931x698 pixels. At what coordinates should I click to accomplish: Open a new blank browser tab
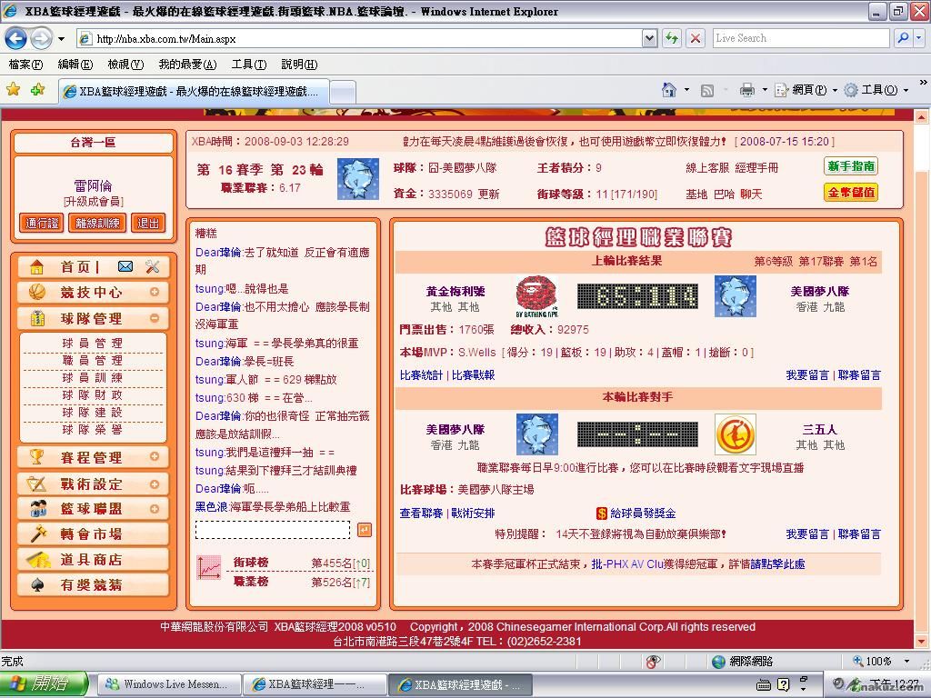pyautogui.click(x=343, y=92)
